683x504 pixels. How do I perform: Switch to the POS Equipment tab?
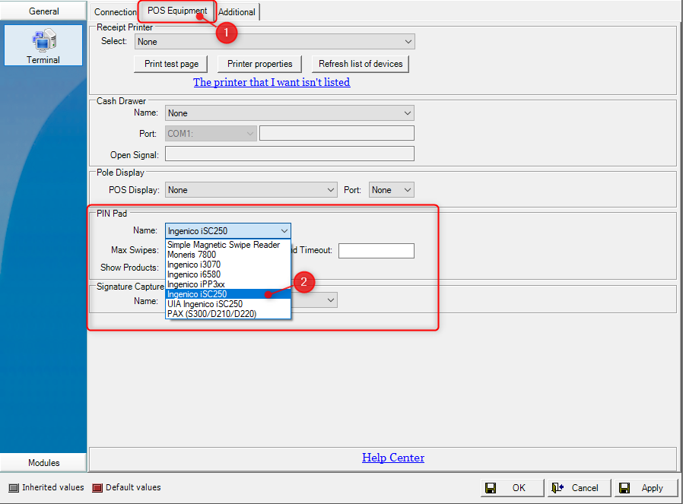click(177, 11)
